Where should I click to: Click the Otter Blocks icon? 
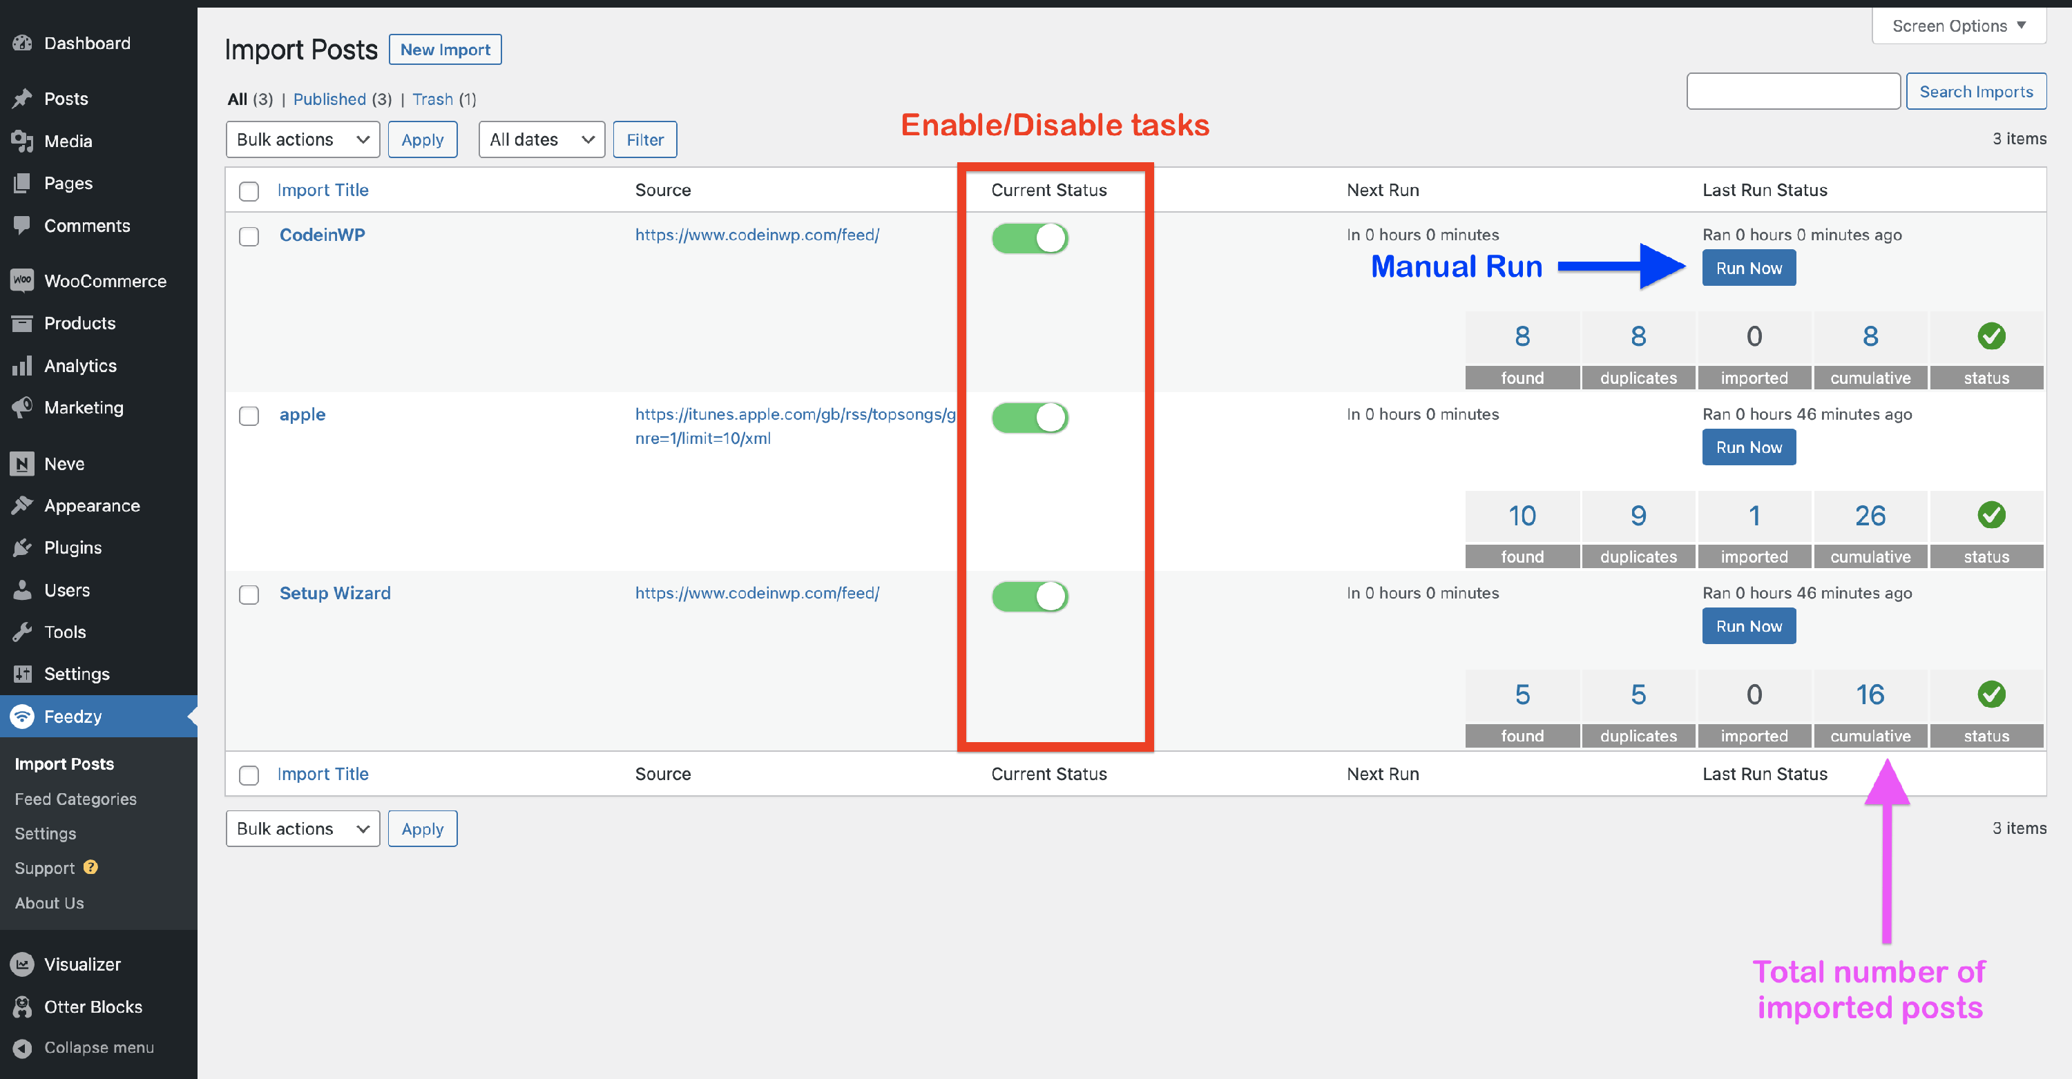pos(21,1007)
